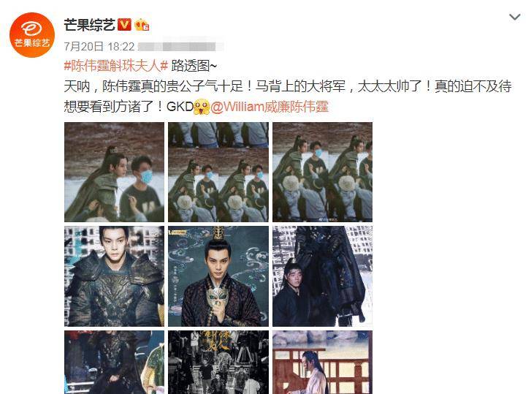The width and height of the screenshot is (531, 394).
Task: Click the red V verification badge
Action: (124, 24)
